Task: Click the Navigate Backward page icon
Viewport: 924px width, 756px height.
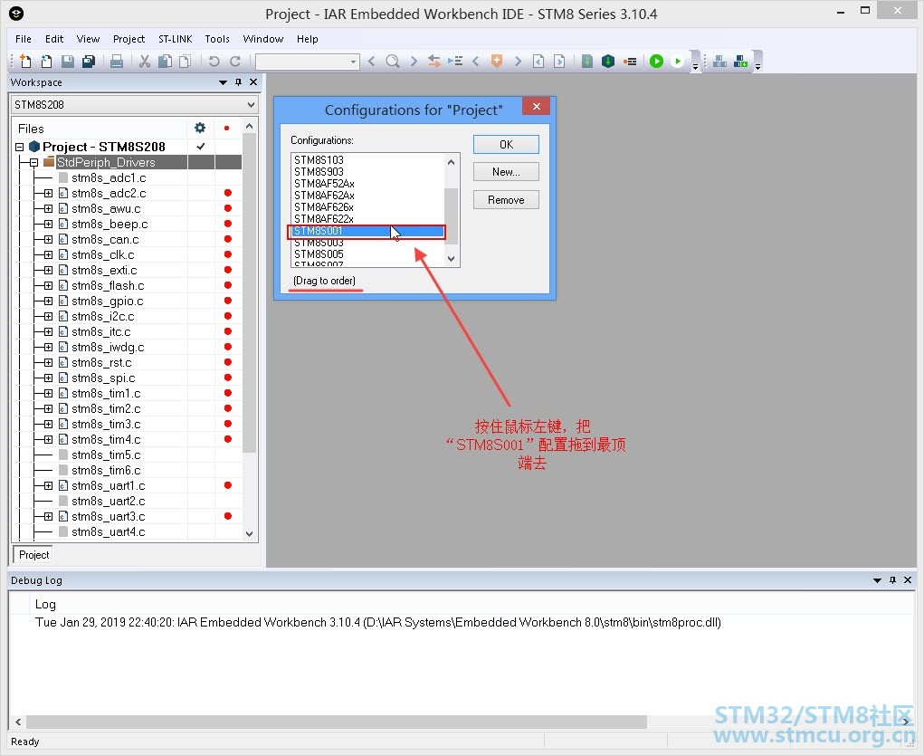Action: [x=538, y=61]
